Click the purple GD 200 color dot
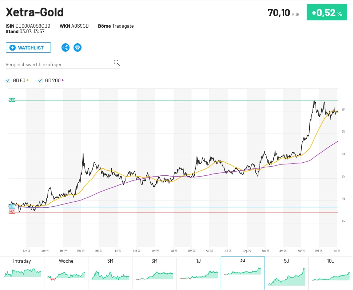 click(x=62, y=80)
